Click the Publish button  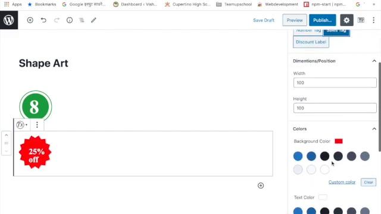[323, 20]
